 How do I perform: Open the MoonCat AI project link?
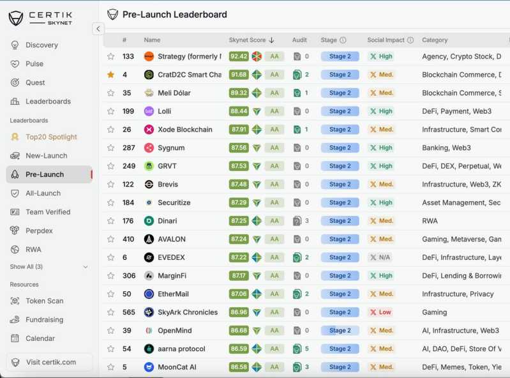click(x=177, y=367)
